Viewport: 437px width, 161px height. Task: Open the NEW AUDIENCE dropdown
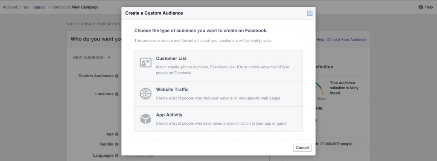[92, 58]
